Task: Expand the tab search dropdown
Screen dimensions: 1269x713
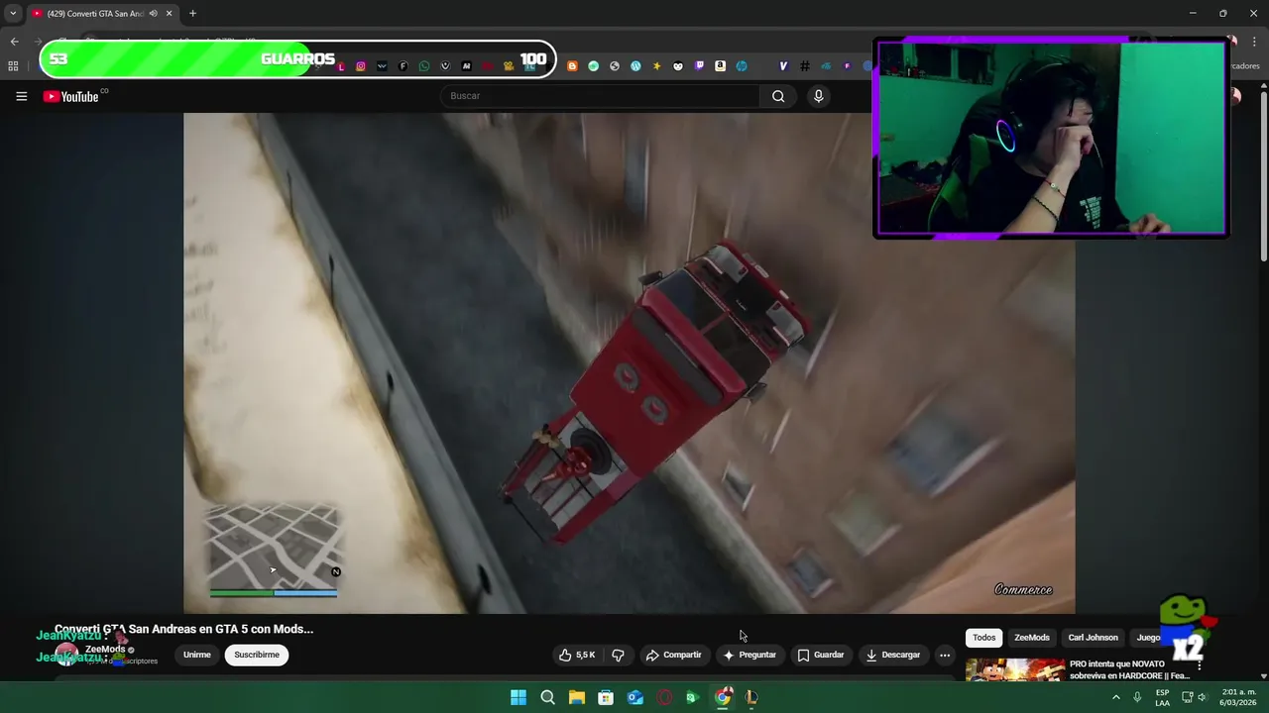Action: (13, 14)
